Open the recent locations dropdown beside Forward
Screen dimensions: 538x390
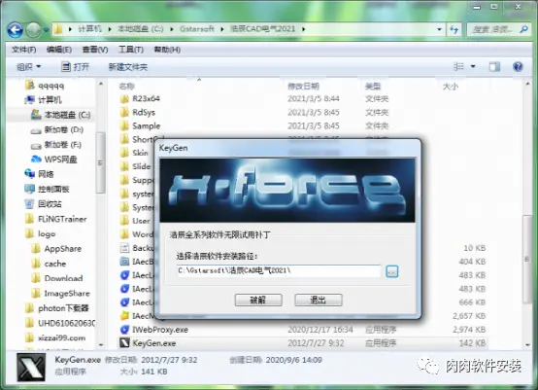click(47, 30)
